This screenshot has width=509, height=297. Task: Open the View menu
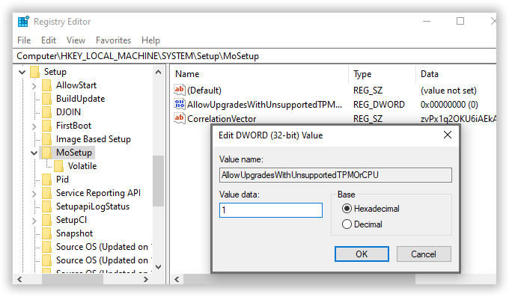tap(76, 40)
